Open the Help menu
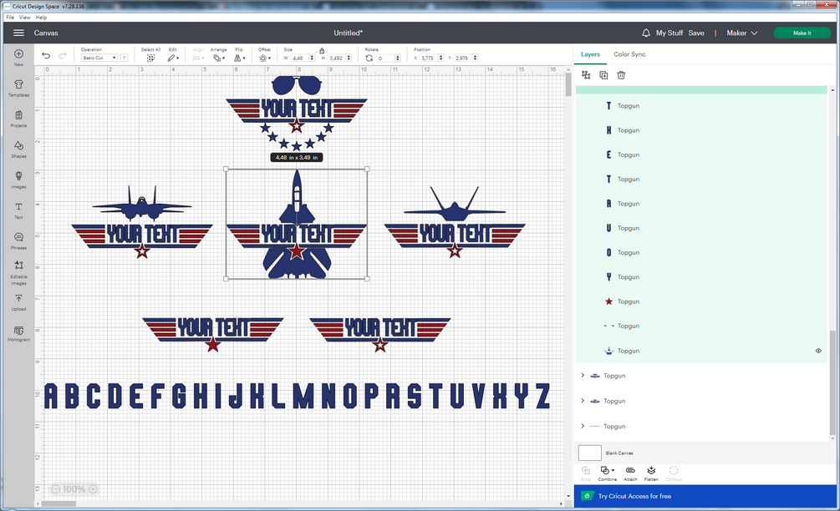The image size is (840, 511). (x=41, y=18)
